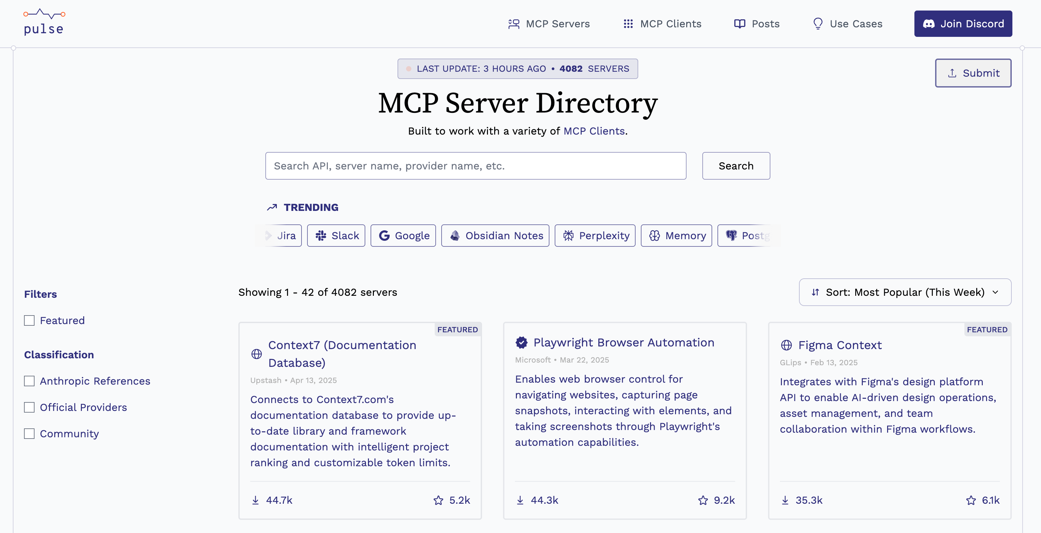
Task: Click the Google G icon
Action: click(x=384, y=236)
